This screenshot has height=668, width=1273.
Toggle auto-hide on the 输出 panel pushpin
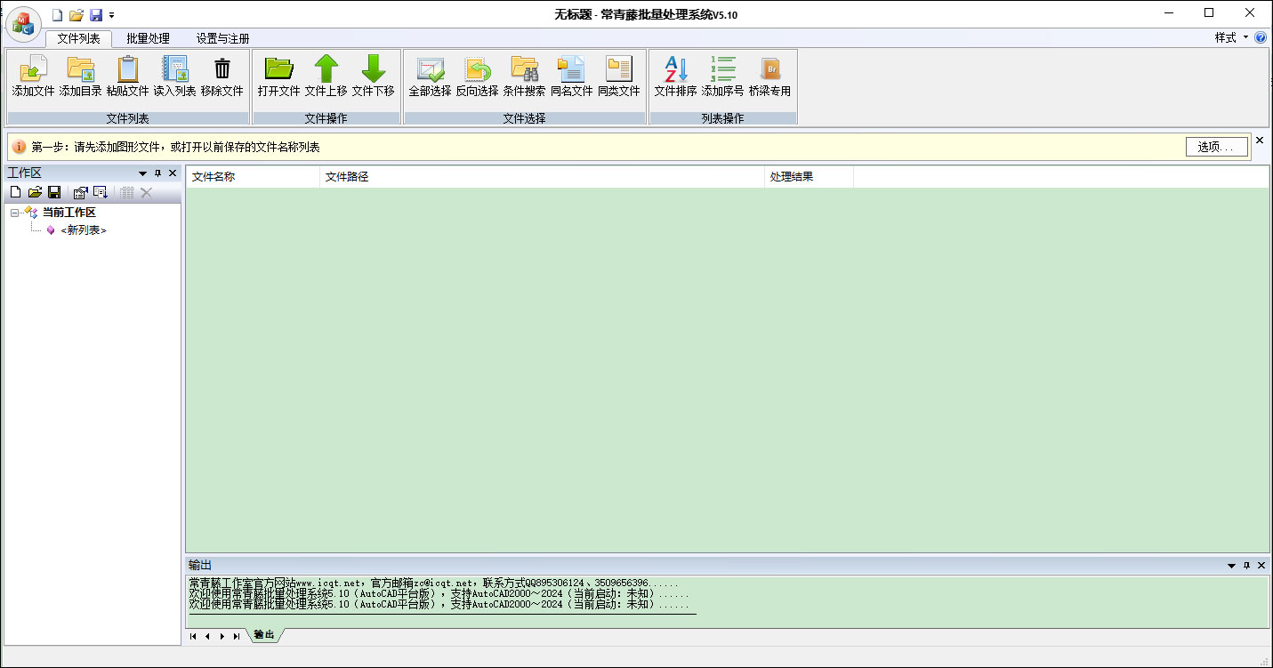(1245, 564)
